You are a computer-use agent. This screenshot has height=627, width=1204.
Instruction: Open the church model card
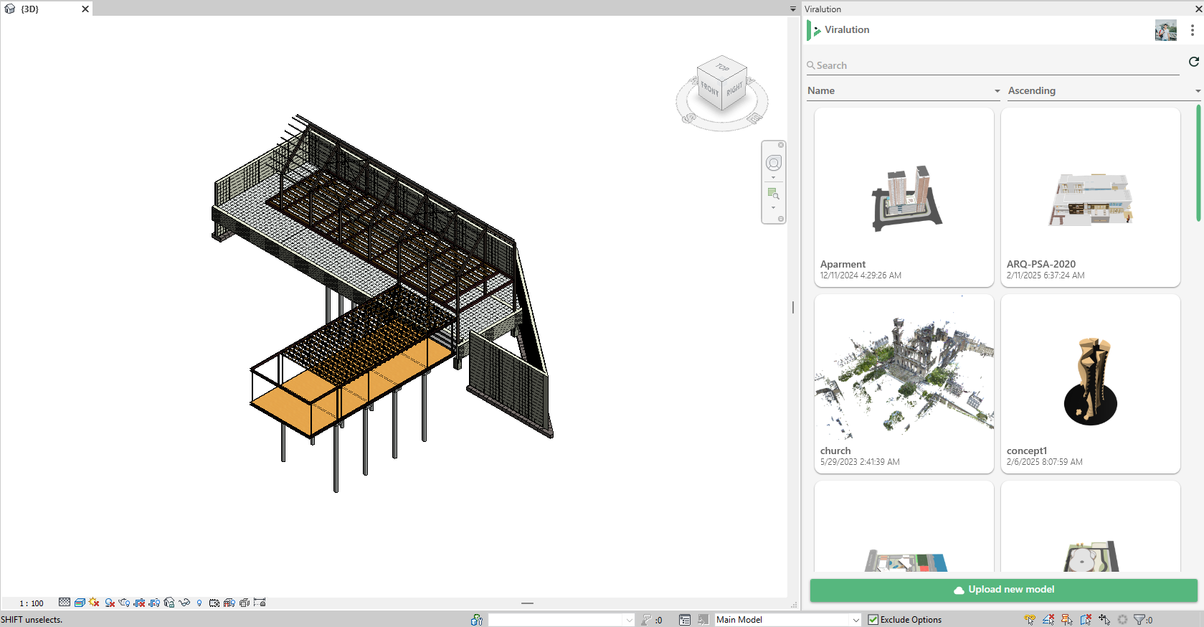point(904,384)
